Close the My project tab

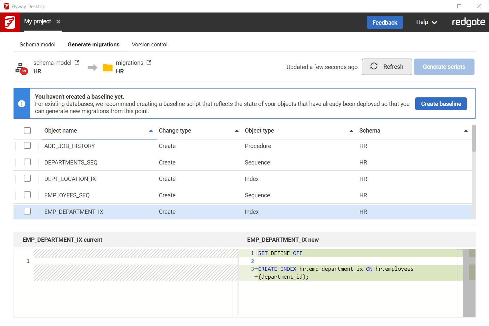pos(58,22)
